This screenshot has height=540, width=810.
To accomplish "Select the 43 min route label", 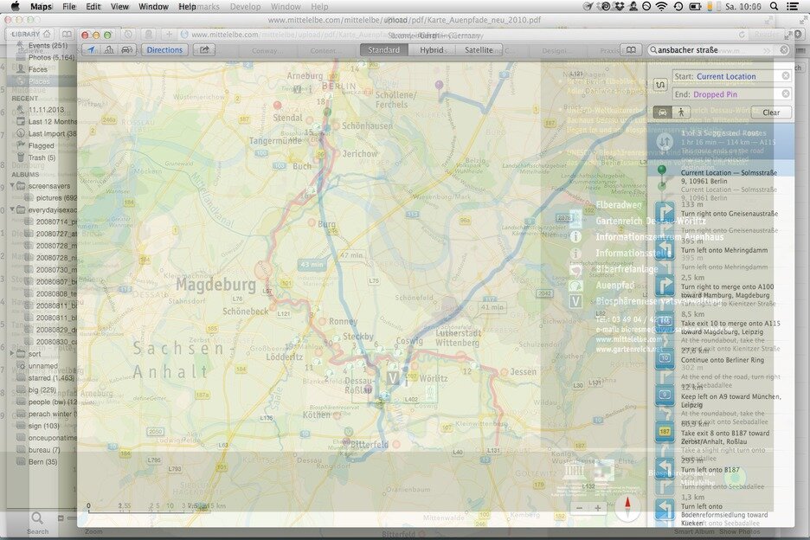I will (x=312, y=264).
